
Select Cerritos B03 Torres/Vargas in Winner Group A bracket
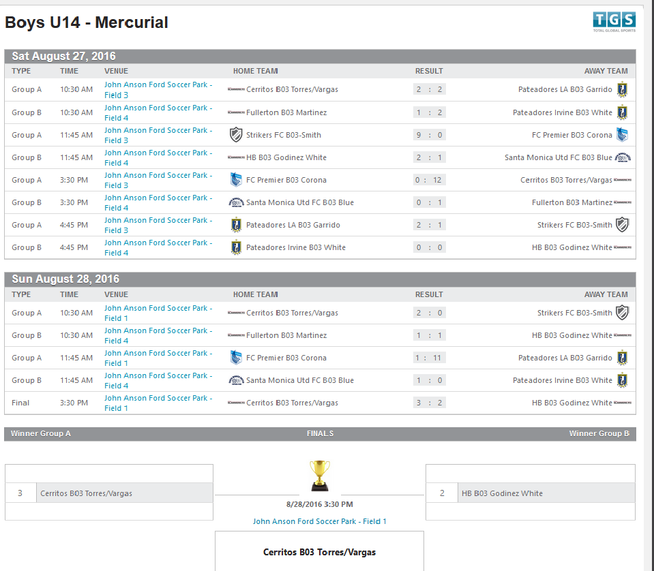point(86,493)
